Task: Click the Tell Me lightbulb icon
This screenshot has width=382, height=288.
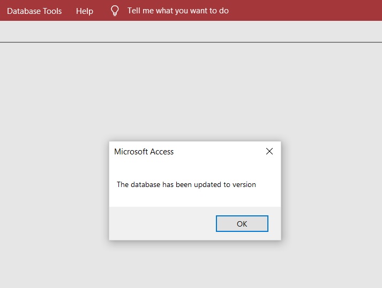Action: 114,11
